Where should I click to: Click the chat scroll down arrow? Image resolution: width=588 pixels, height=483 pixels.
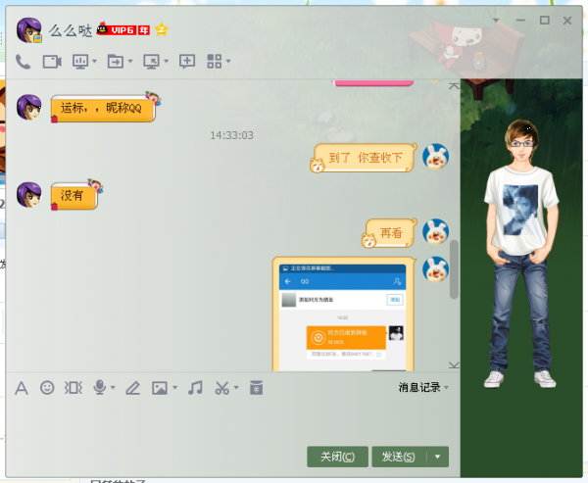pos(454,365)
